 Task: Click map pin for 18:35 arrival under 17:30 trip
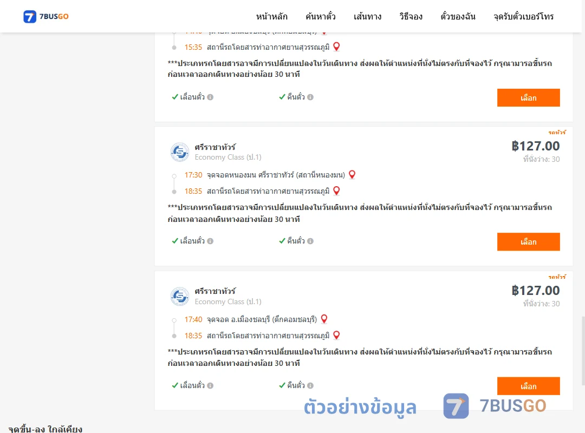(336, 191)
